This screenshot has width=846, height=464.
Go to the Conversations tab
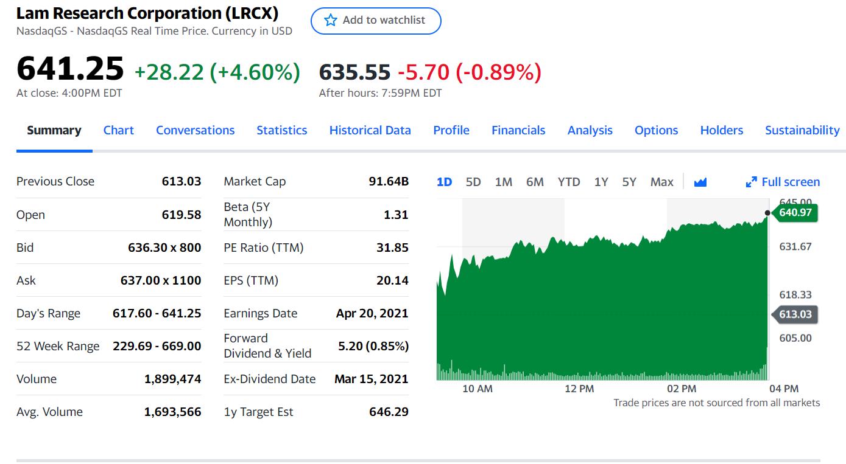[x=196, y=130]
